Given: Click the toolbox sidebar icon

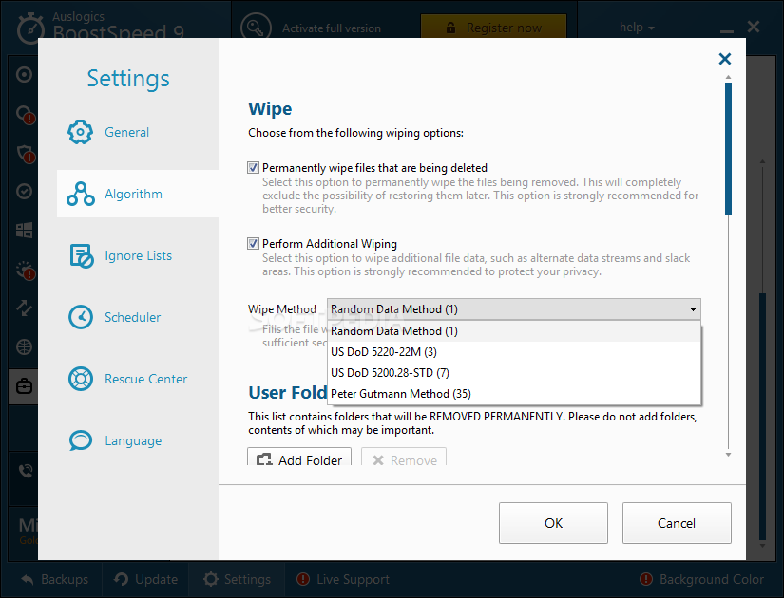Looking at the screenshot, I should coord(24,386).
